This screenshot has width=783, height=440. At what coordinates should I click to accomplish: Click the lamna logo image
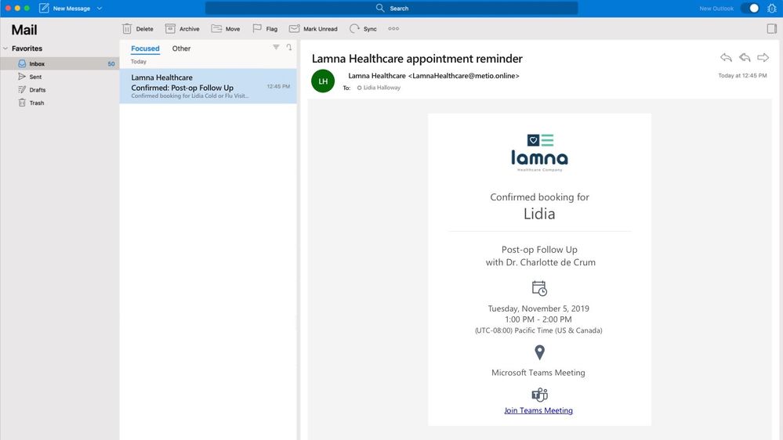point(539,153)
